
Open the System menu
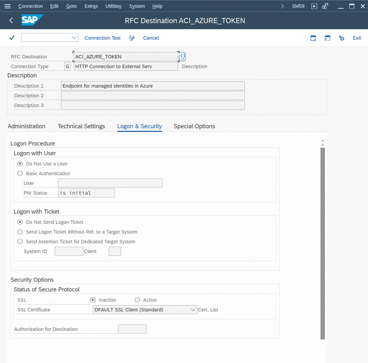pyautogui.click(x=137, y=6)
